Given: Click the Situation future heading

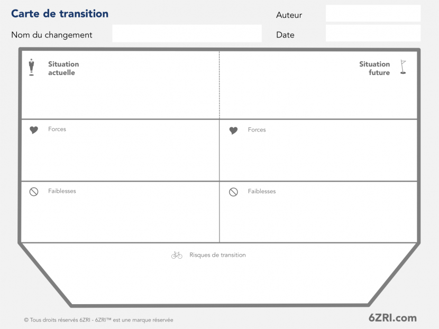Looking at the screenshot, I should pyautogui.click(x=374, y=68).
